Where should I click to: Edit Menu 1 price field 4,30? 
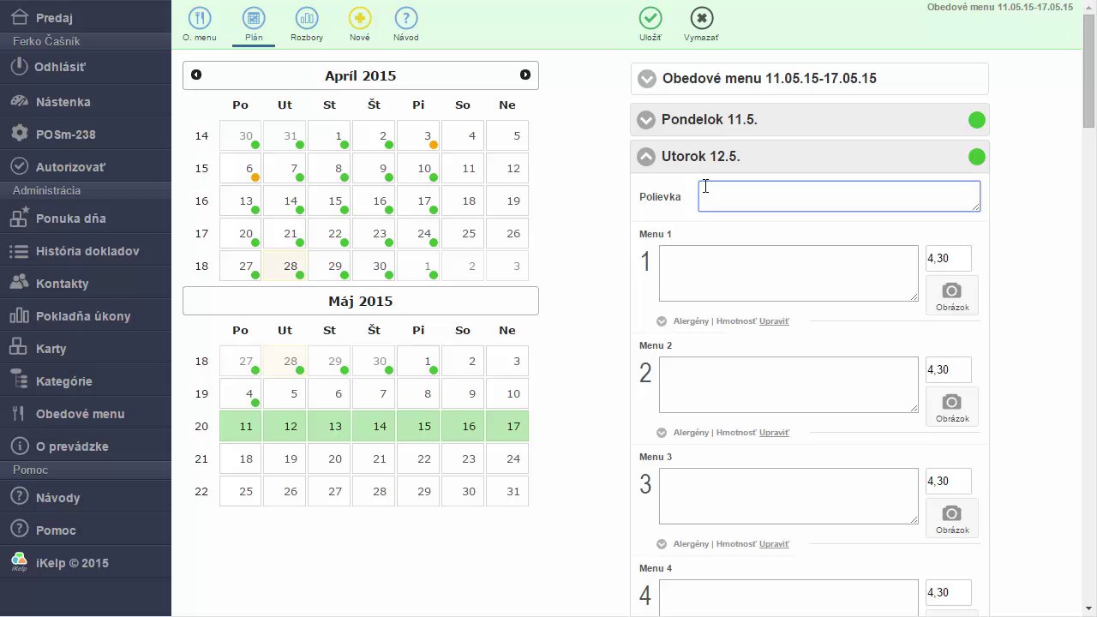tap(949, 258)
